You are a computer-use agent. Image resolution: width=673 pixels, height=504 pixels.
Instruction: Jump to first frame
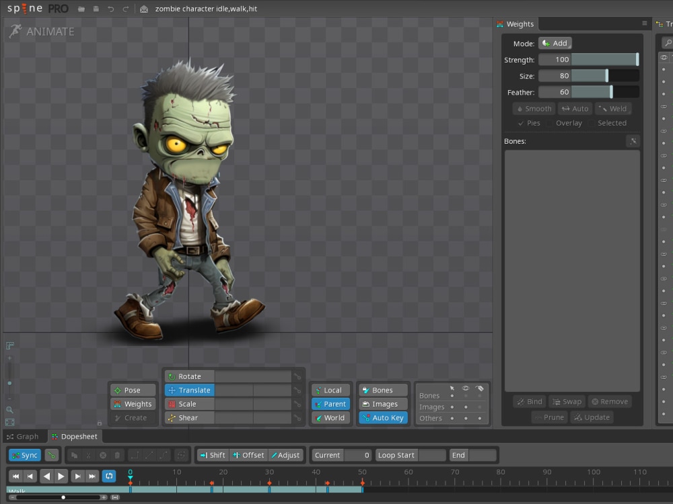click(x=15, y=476)
